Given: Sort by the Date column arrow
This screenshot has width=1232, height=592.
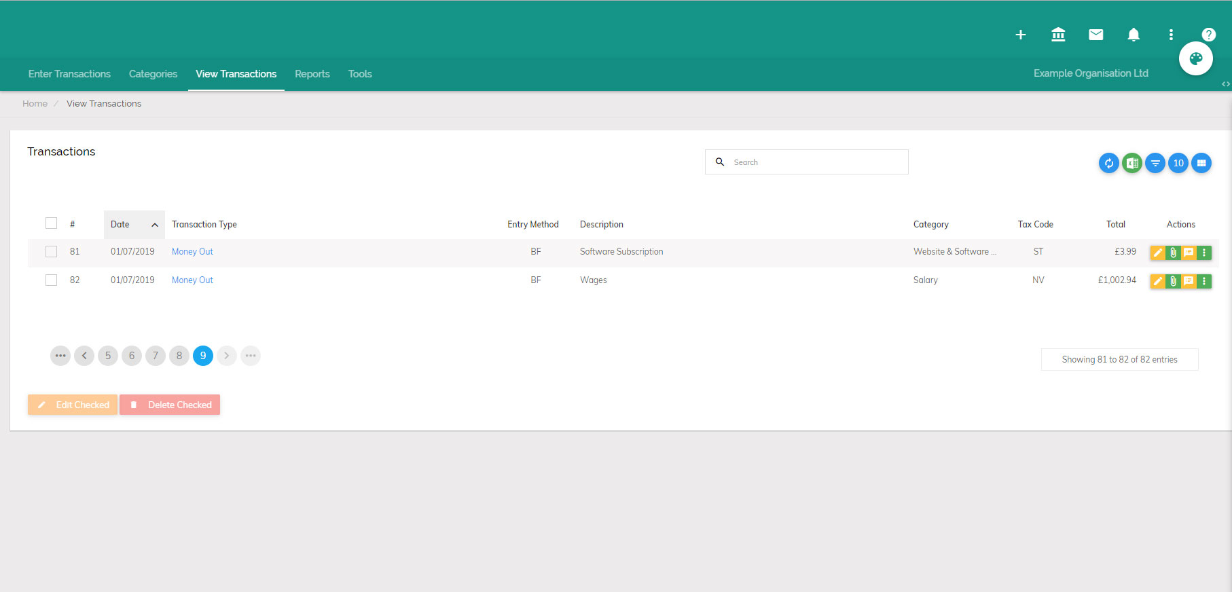Looking at the screenshot, I should (x=155, y=225).
